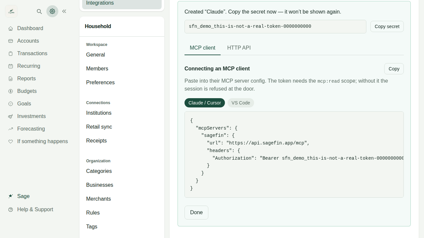Click "Connecting an MCP client" heading
This screenshot has height=238, width=424.
[217, 69]
